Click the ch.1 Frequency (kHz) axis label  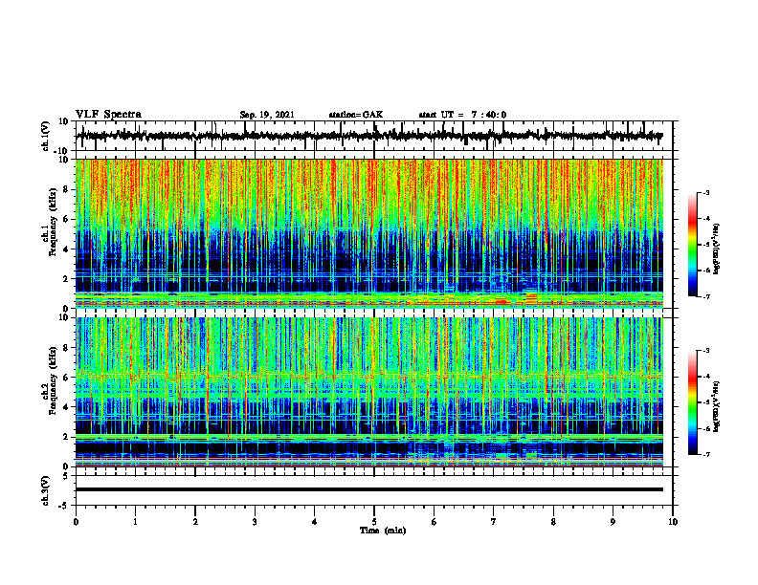coord(49,224)
